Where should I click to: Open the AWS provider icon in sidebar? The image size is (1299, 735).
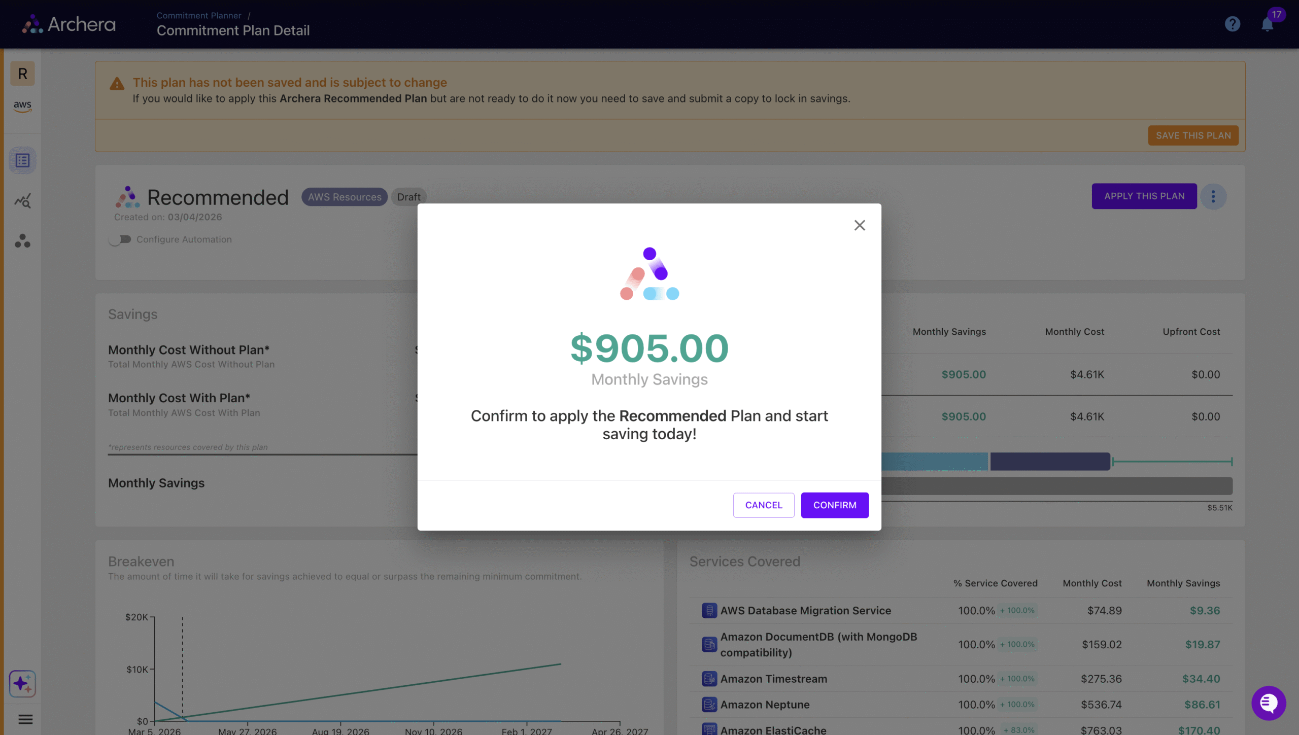click(22, 106)
